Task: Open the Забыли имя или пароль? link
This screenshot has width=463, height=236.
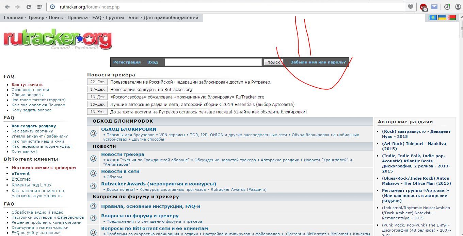Action: pyautogui.click(x=318, y=62)
